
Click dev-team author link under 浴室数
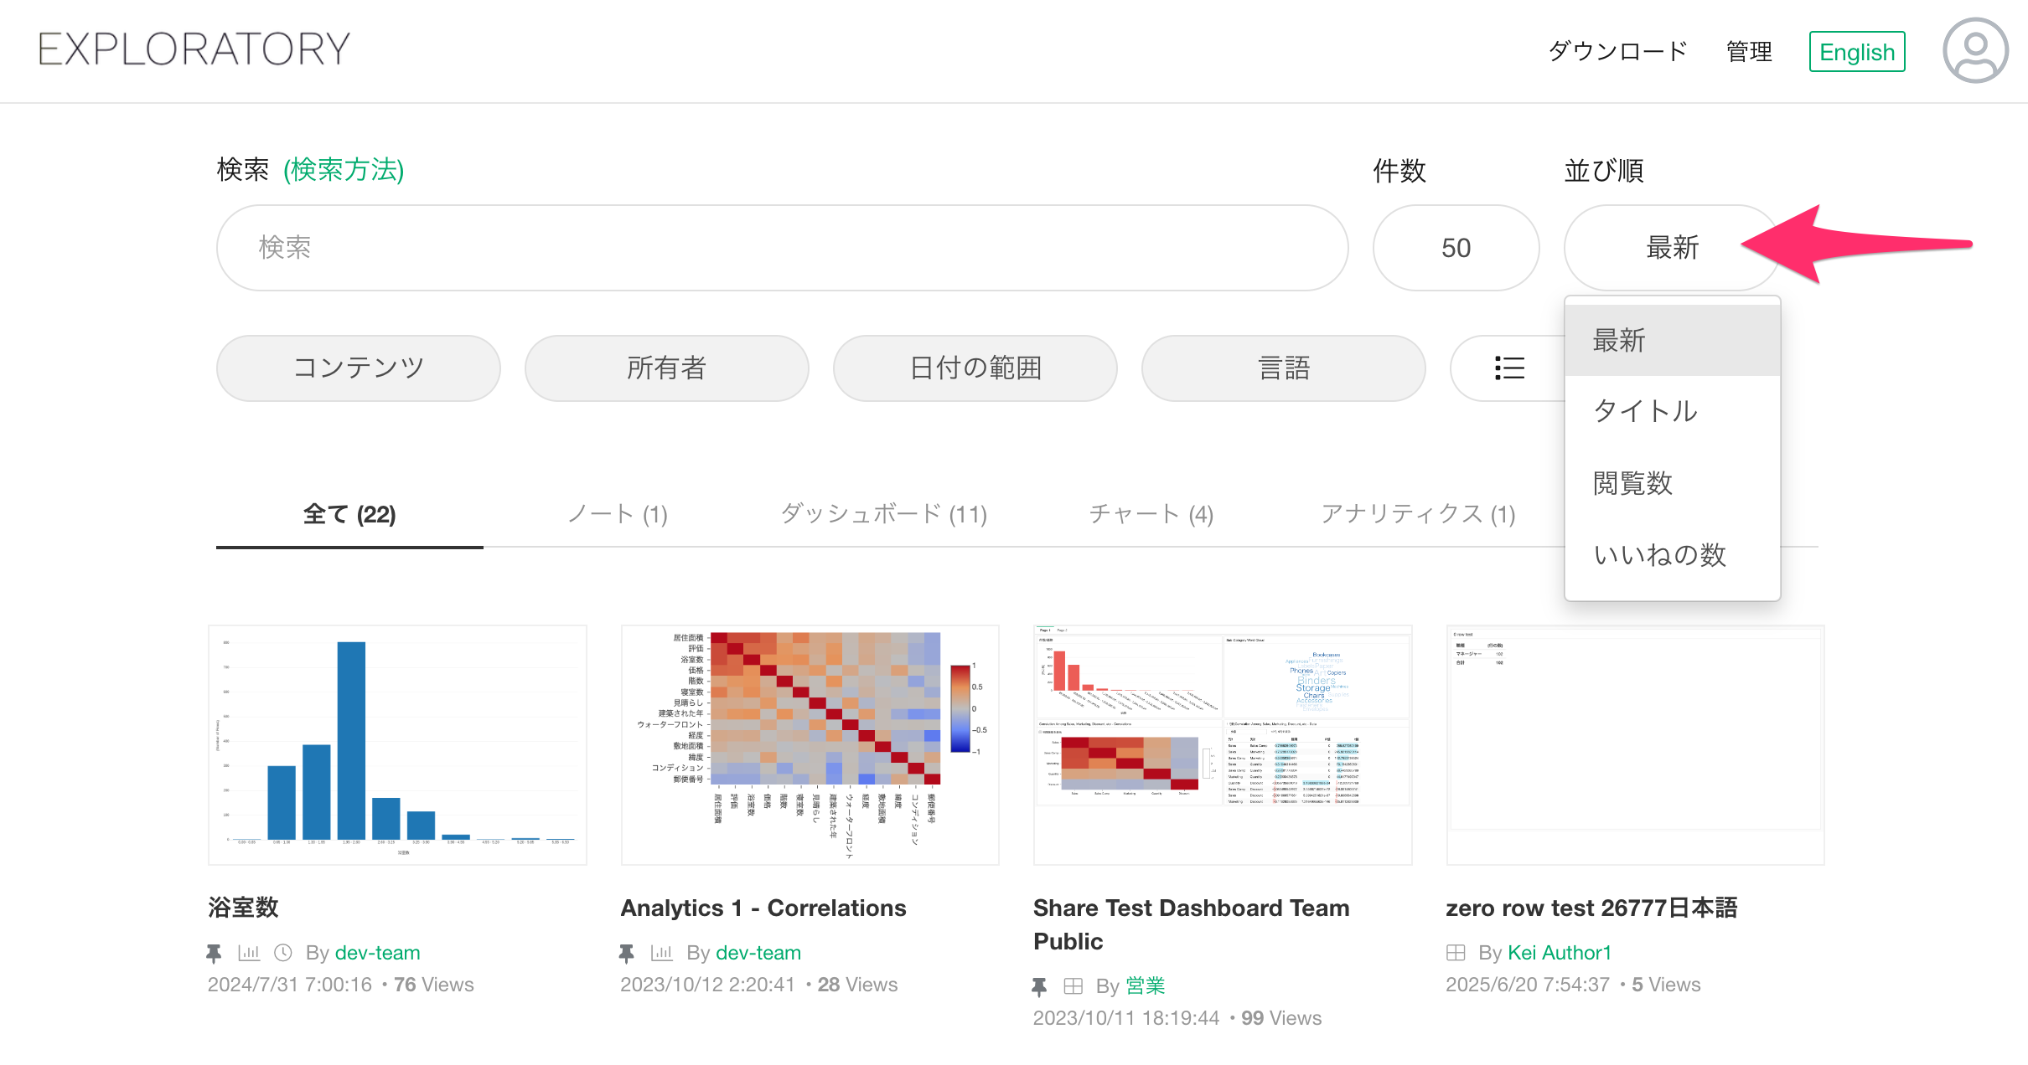(x=378, y=953)
